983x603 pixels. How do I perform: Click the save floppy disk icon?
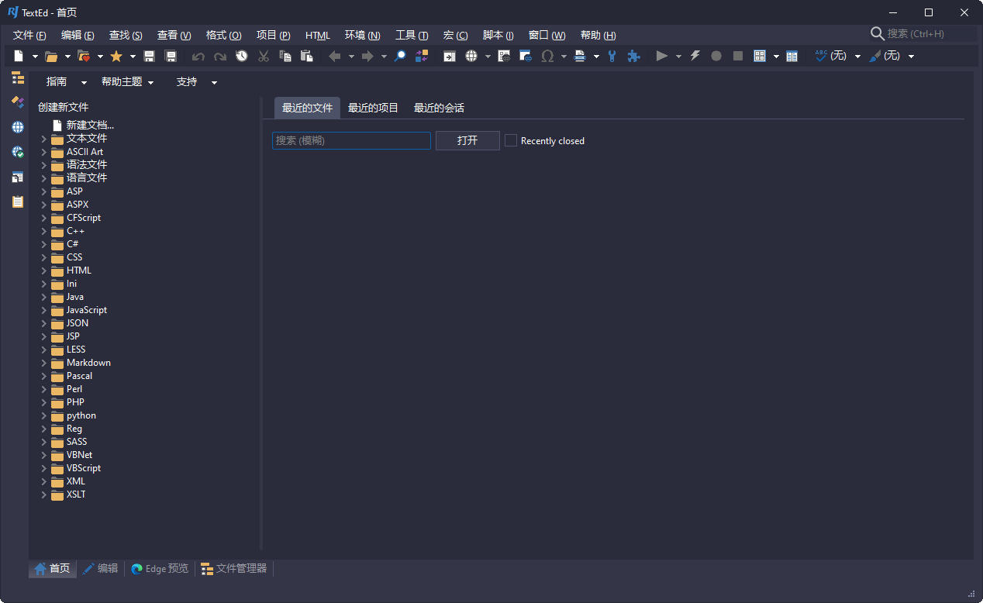tap(150, 56)
